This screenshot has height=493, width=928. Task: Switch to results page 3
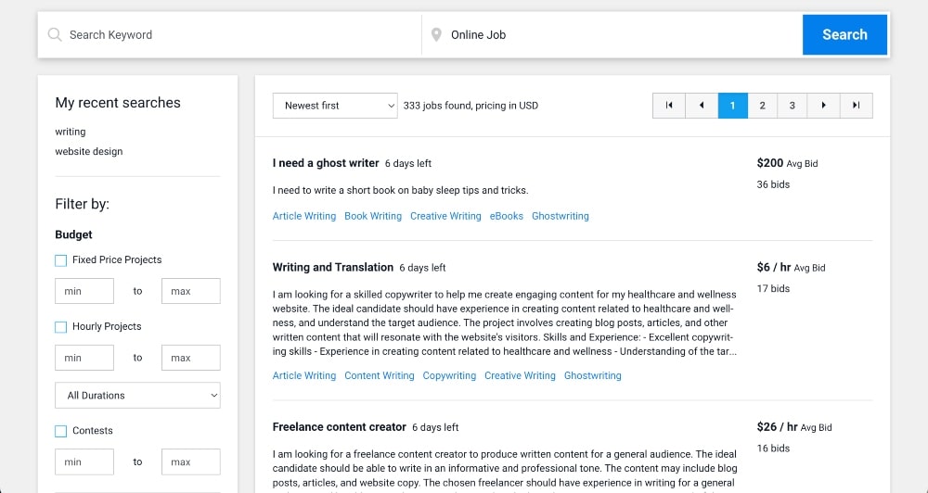pos(792,106)
